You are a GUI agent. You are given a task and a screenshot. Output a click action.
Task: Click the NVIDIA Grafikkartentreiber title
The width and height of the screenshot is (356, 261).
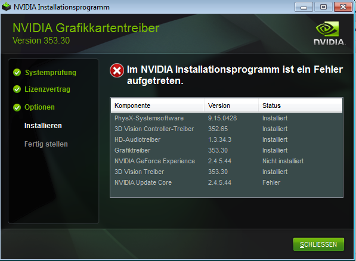point(86,28)
